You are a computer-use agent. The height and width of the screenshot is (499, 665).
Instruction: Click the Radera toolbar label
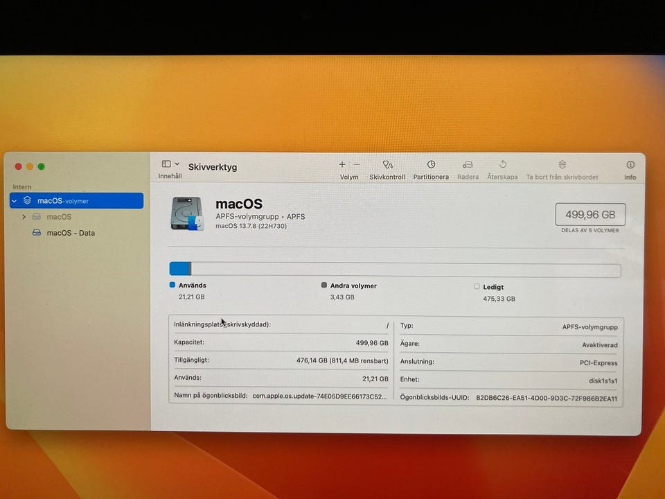[468, 177]
